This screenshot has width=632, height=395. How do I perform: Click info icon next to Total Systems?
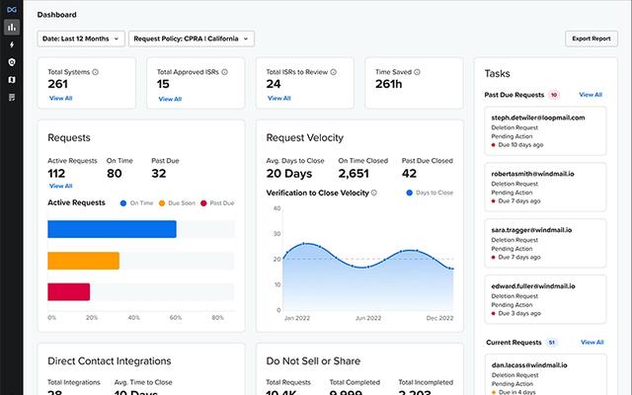pyautogui.click(x=96, y=72)
